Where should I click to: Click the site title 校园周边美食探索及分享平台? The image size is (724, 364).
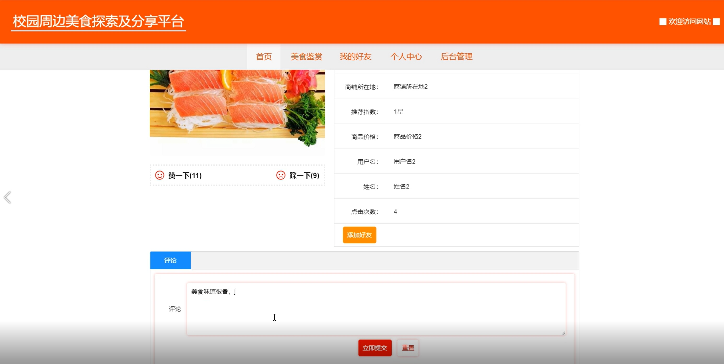98,22
